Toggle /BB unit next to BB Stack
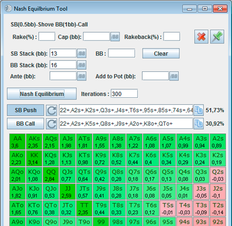This screenshot has height=226, width=232. coord(82,65)
